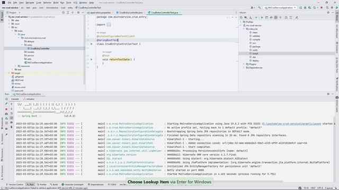Screen dimensions: 339x190
Task: Stop process red square in Run panel
Action: coord(6,109)
